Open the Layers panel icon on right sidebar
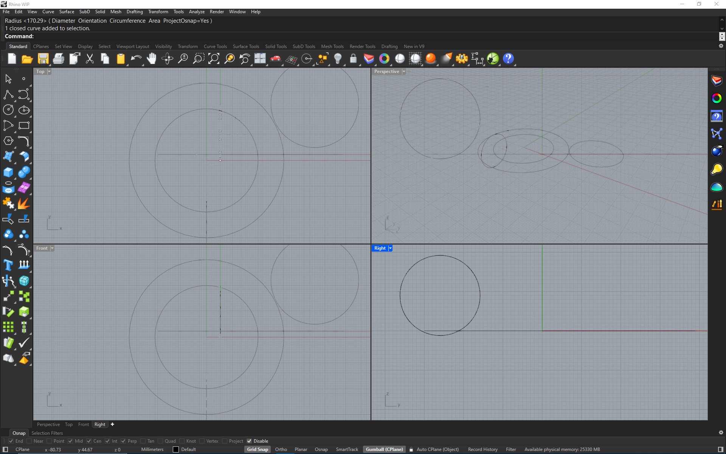This screenshot has height=454, width=726. 717,81
